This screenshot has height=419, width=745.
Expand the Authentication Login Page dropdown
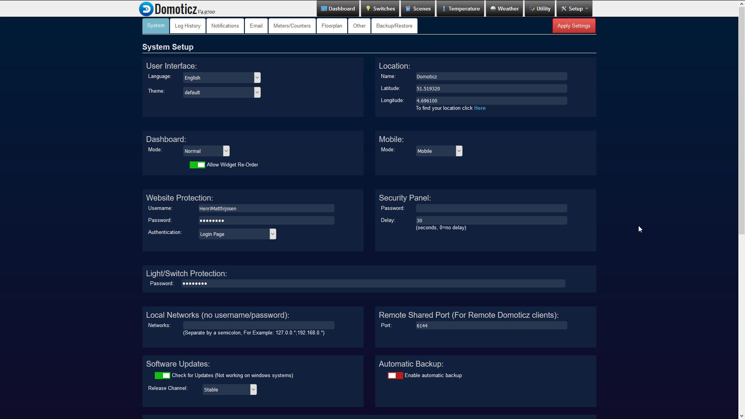click(x=237, y=234)
